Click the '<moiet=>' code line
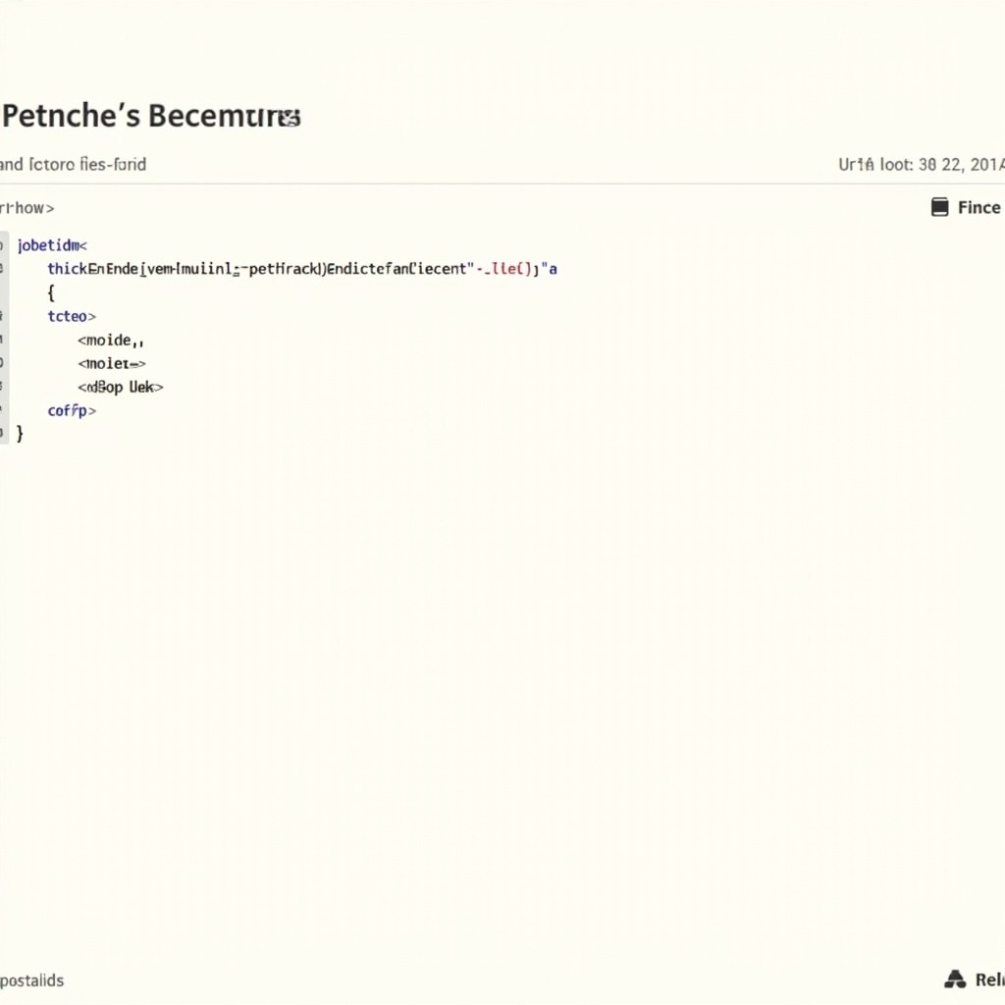This screenshot has height=1005, width=1005. pyautogui.click(x=111, y=364)
